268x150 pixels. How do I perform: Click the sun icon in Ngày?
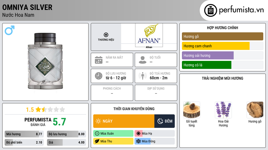(98, 121)
